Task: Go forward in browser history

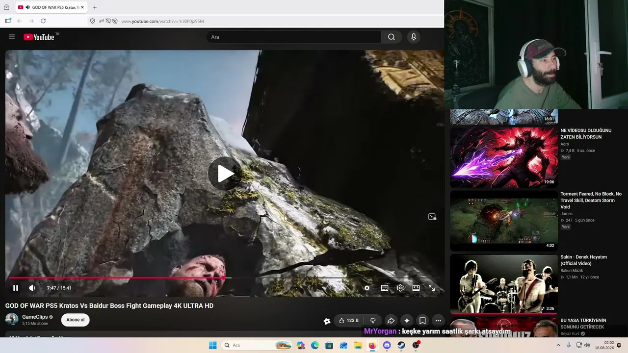Action: (31, 21)
